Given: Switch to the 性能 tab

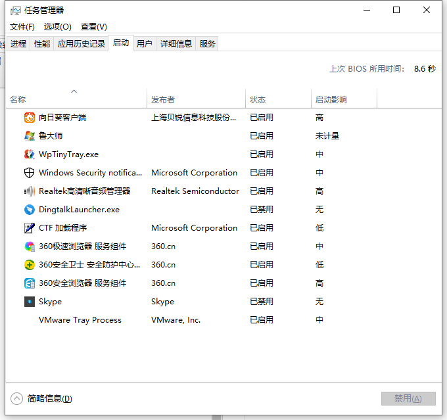Looking at the screenshot, I should (x=42, y=44).
